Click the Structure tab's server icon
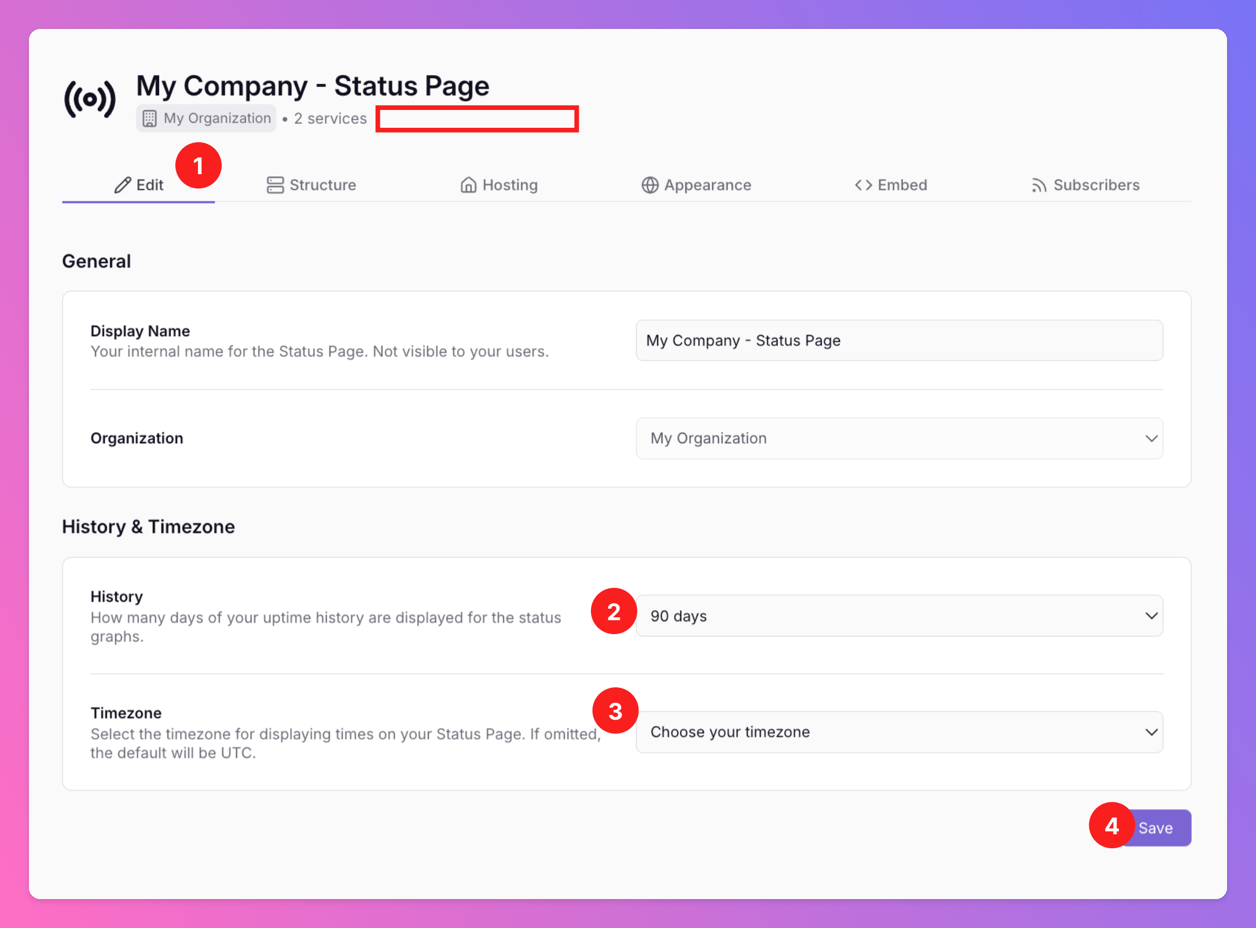 point(275,185)
